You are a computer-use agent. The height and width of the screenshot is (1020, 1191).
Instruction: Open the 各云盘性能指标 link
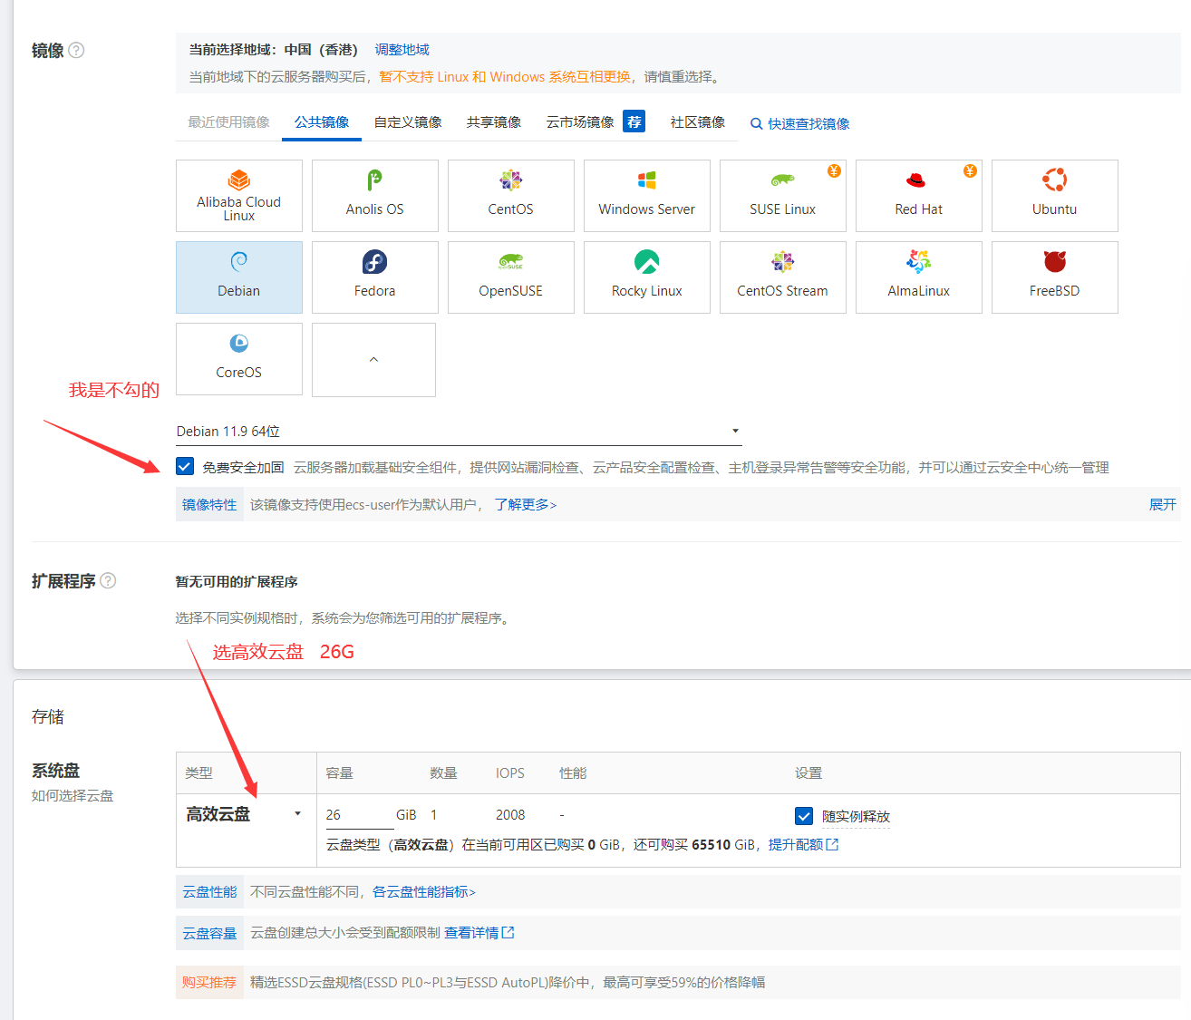[424, 892]
